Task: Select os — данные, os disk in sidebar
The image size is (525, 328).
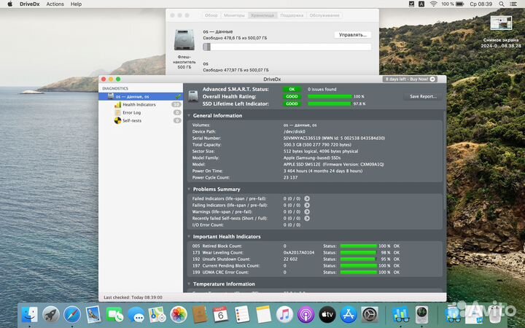Action: click(x=141, y=96)
